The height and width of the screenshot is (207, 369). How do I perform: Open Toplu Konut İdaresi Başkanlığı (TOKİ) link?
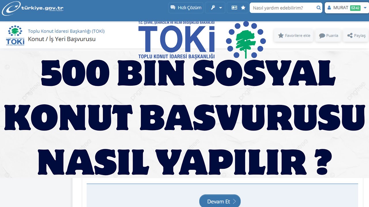[66, 31]
